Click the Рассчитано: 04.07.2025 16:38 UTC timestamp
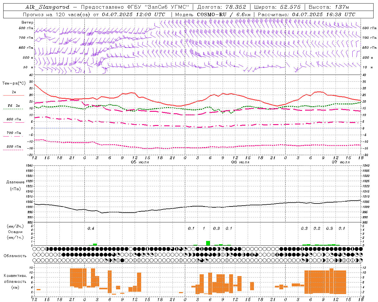The image size is (378, 302). [x=307, y=14]
